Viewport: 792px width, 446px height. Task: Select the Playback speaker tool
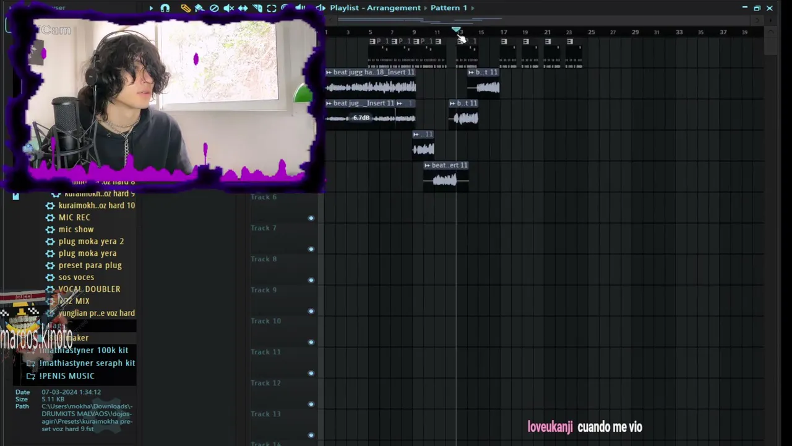pos(300,8)
